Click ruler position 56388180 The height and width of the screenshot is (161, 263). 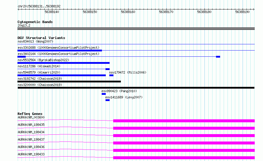(204, 12)
